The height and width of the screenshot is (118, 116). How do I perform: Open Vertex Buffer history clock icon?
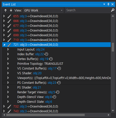pyautogui.click(x=51, y=59)
